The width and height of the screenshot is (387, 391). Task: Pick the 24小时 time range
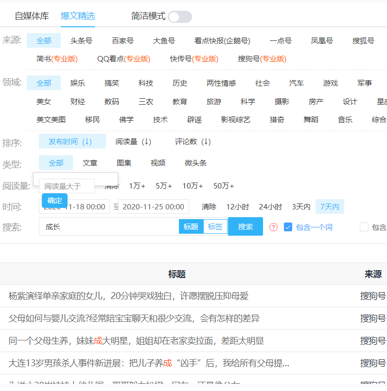270,207
